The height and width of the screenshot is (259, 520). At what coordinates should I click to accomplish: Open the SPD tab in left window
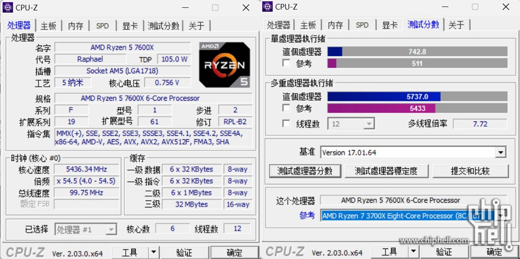(102, 26)
